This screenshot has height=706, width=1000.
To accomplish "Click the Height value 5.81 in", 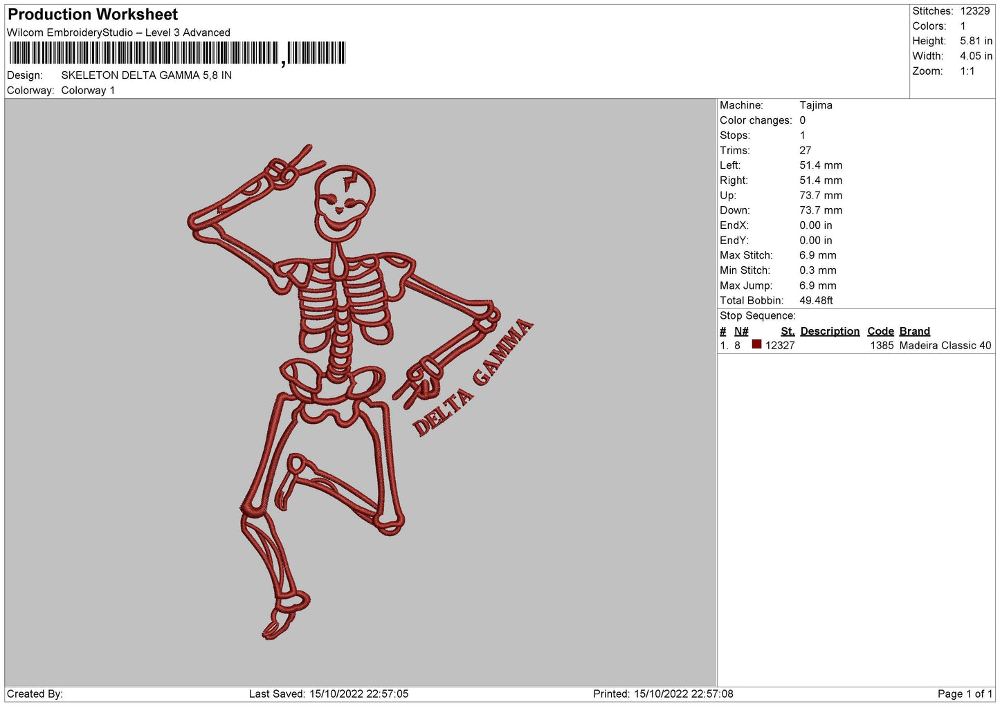I will (x=976, y=41).
